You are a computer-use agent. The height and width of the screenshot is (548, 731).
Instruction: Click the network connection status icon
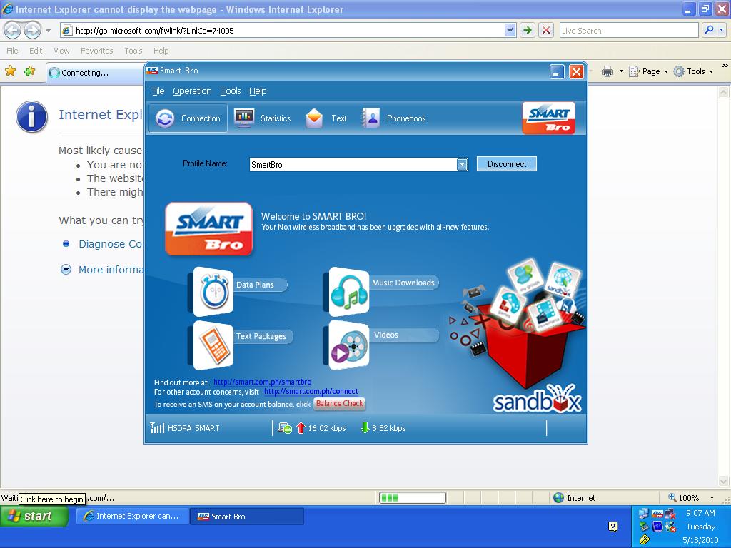click(284, 428)
